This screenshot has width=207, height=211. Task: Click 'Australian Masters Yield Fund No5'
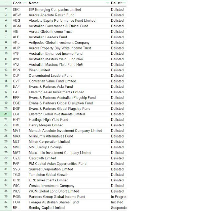(x=69, y=65)
